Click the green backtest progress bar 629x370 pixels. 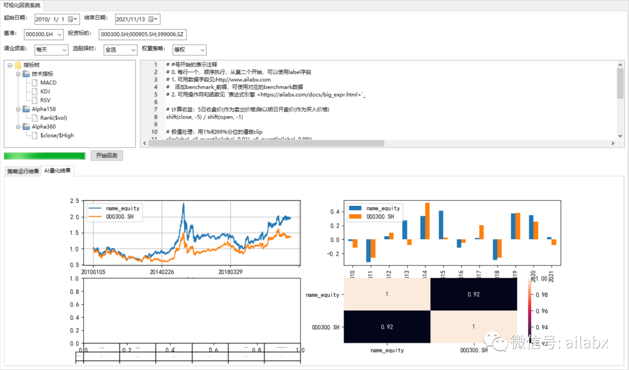(x=44, y=156)
